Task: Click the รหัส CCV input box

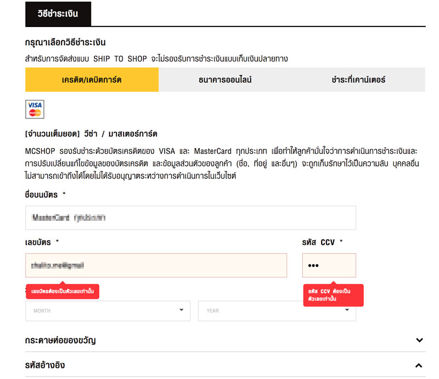Action: [x=329, y=265]
